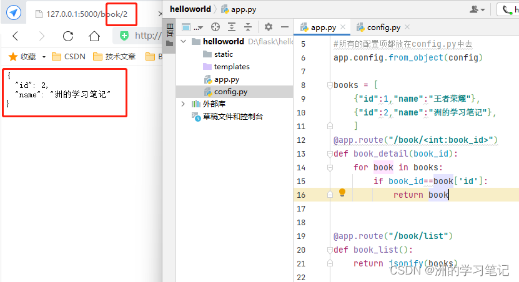519x282 pixels.
Task: Expand the 外部库 node
Action: [183, 104]
